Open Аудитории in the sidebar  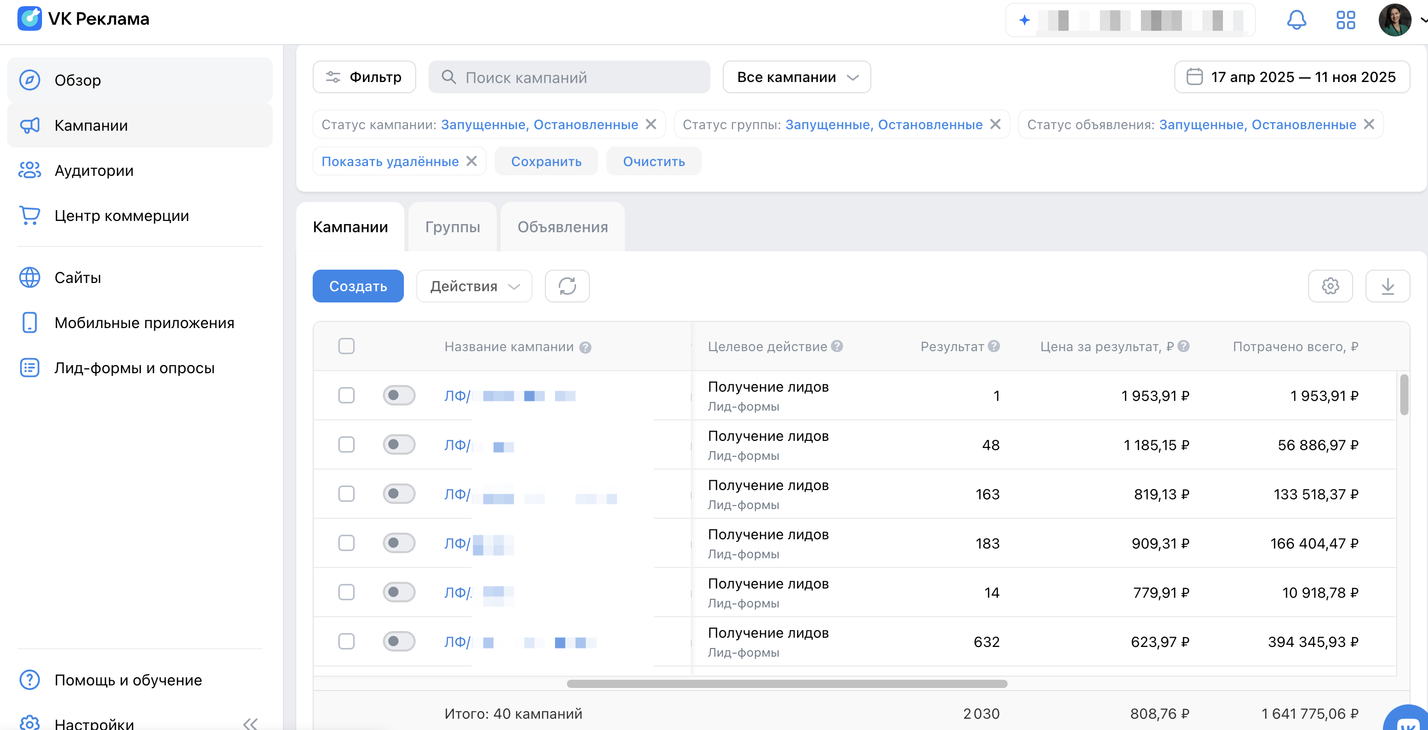(94, 170)
